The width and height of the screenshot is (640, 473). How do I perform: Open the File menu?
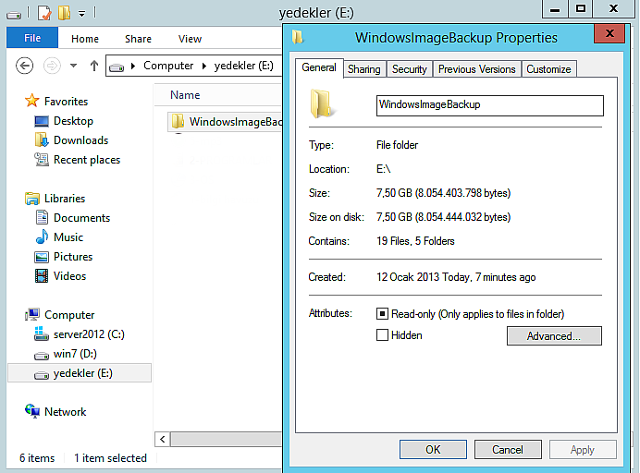tap(32, 38)
